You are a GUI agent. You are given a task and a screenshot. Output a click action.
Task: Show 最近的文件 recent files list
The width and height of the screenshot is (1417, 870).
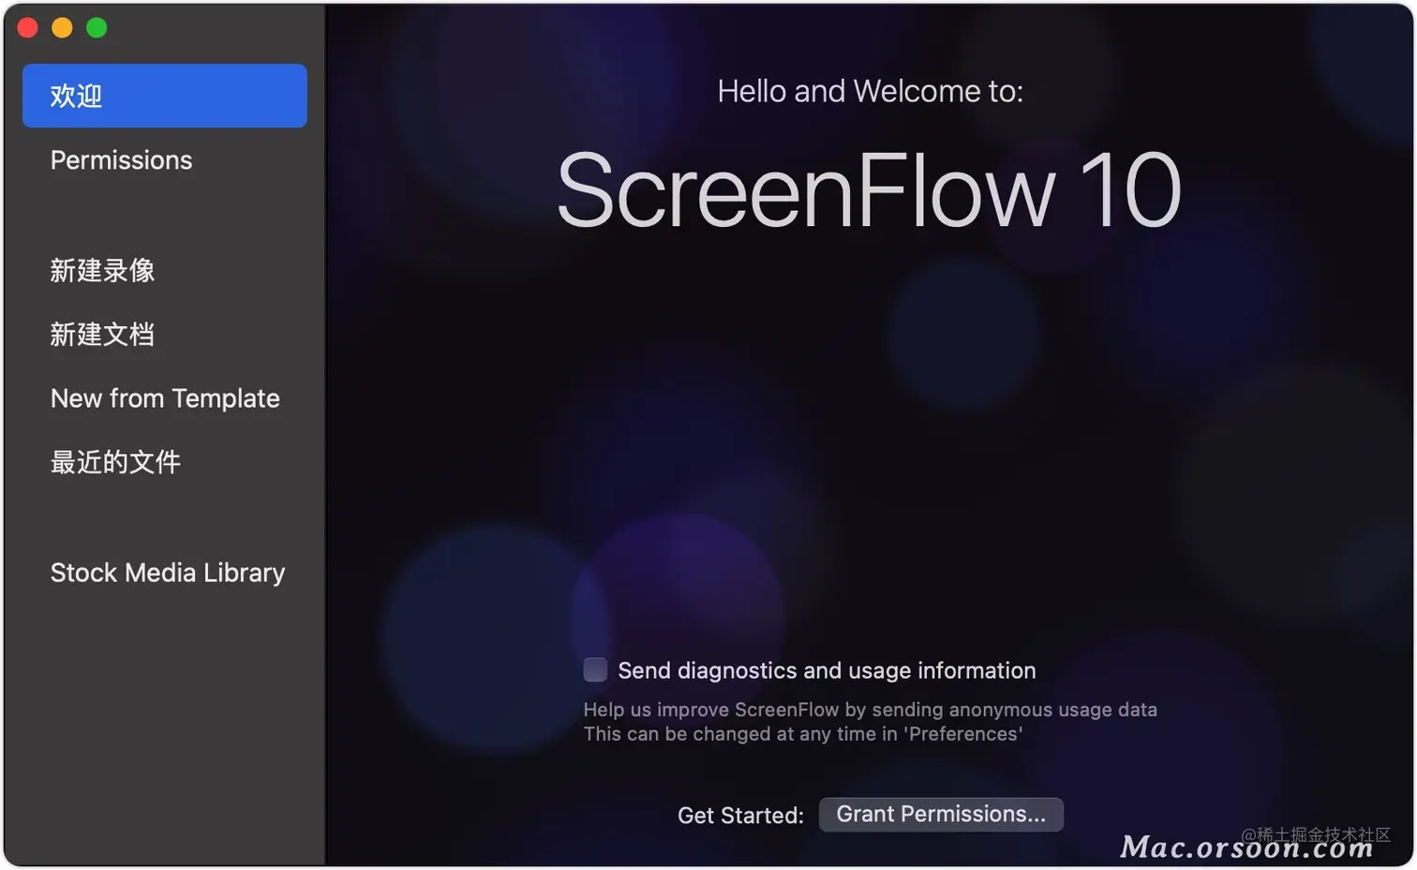115,462
